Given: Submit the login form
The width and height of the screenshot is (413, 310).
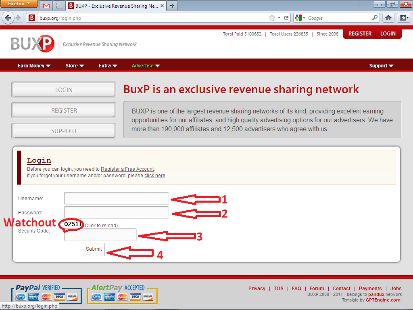Looking at the screenshot, I should pos(94,249).
